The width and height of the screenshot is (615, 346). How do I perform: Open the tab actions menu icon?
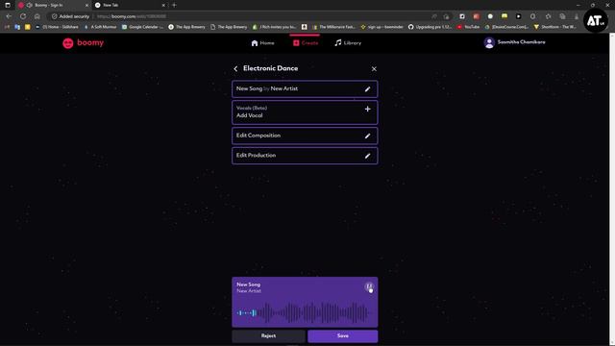8,5
